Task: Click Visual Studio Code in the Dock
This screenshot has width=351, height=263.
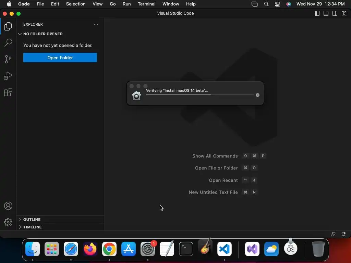Action: click(225, 249)
